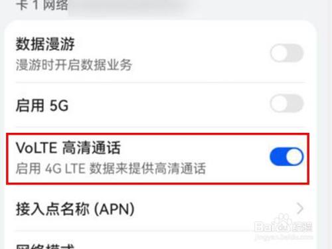Click the round knob of the 5G switch

(279, 104)
